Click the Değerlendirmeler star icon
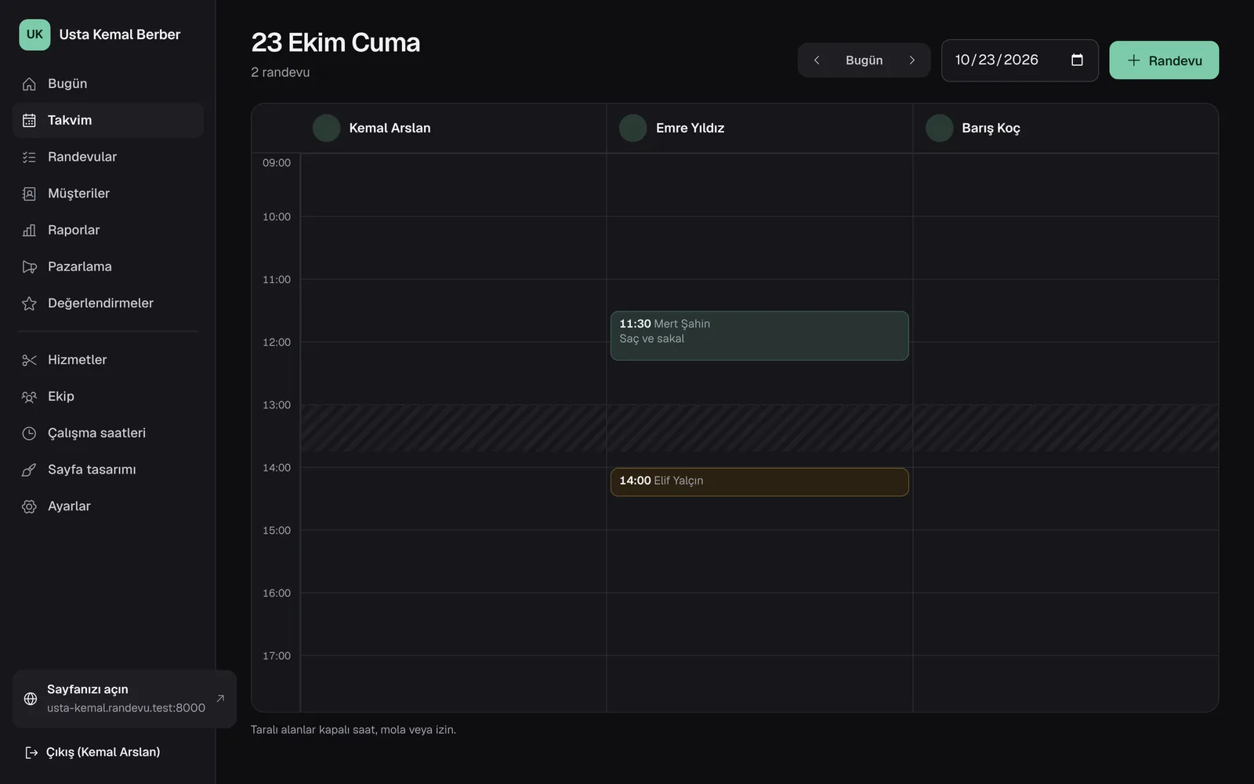Screen dimensions: 1254x784 point(29,303)
